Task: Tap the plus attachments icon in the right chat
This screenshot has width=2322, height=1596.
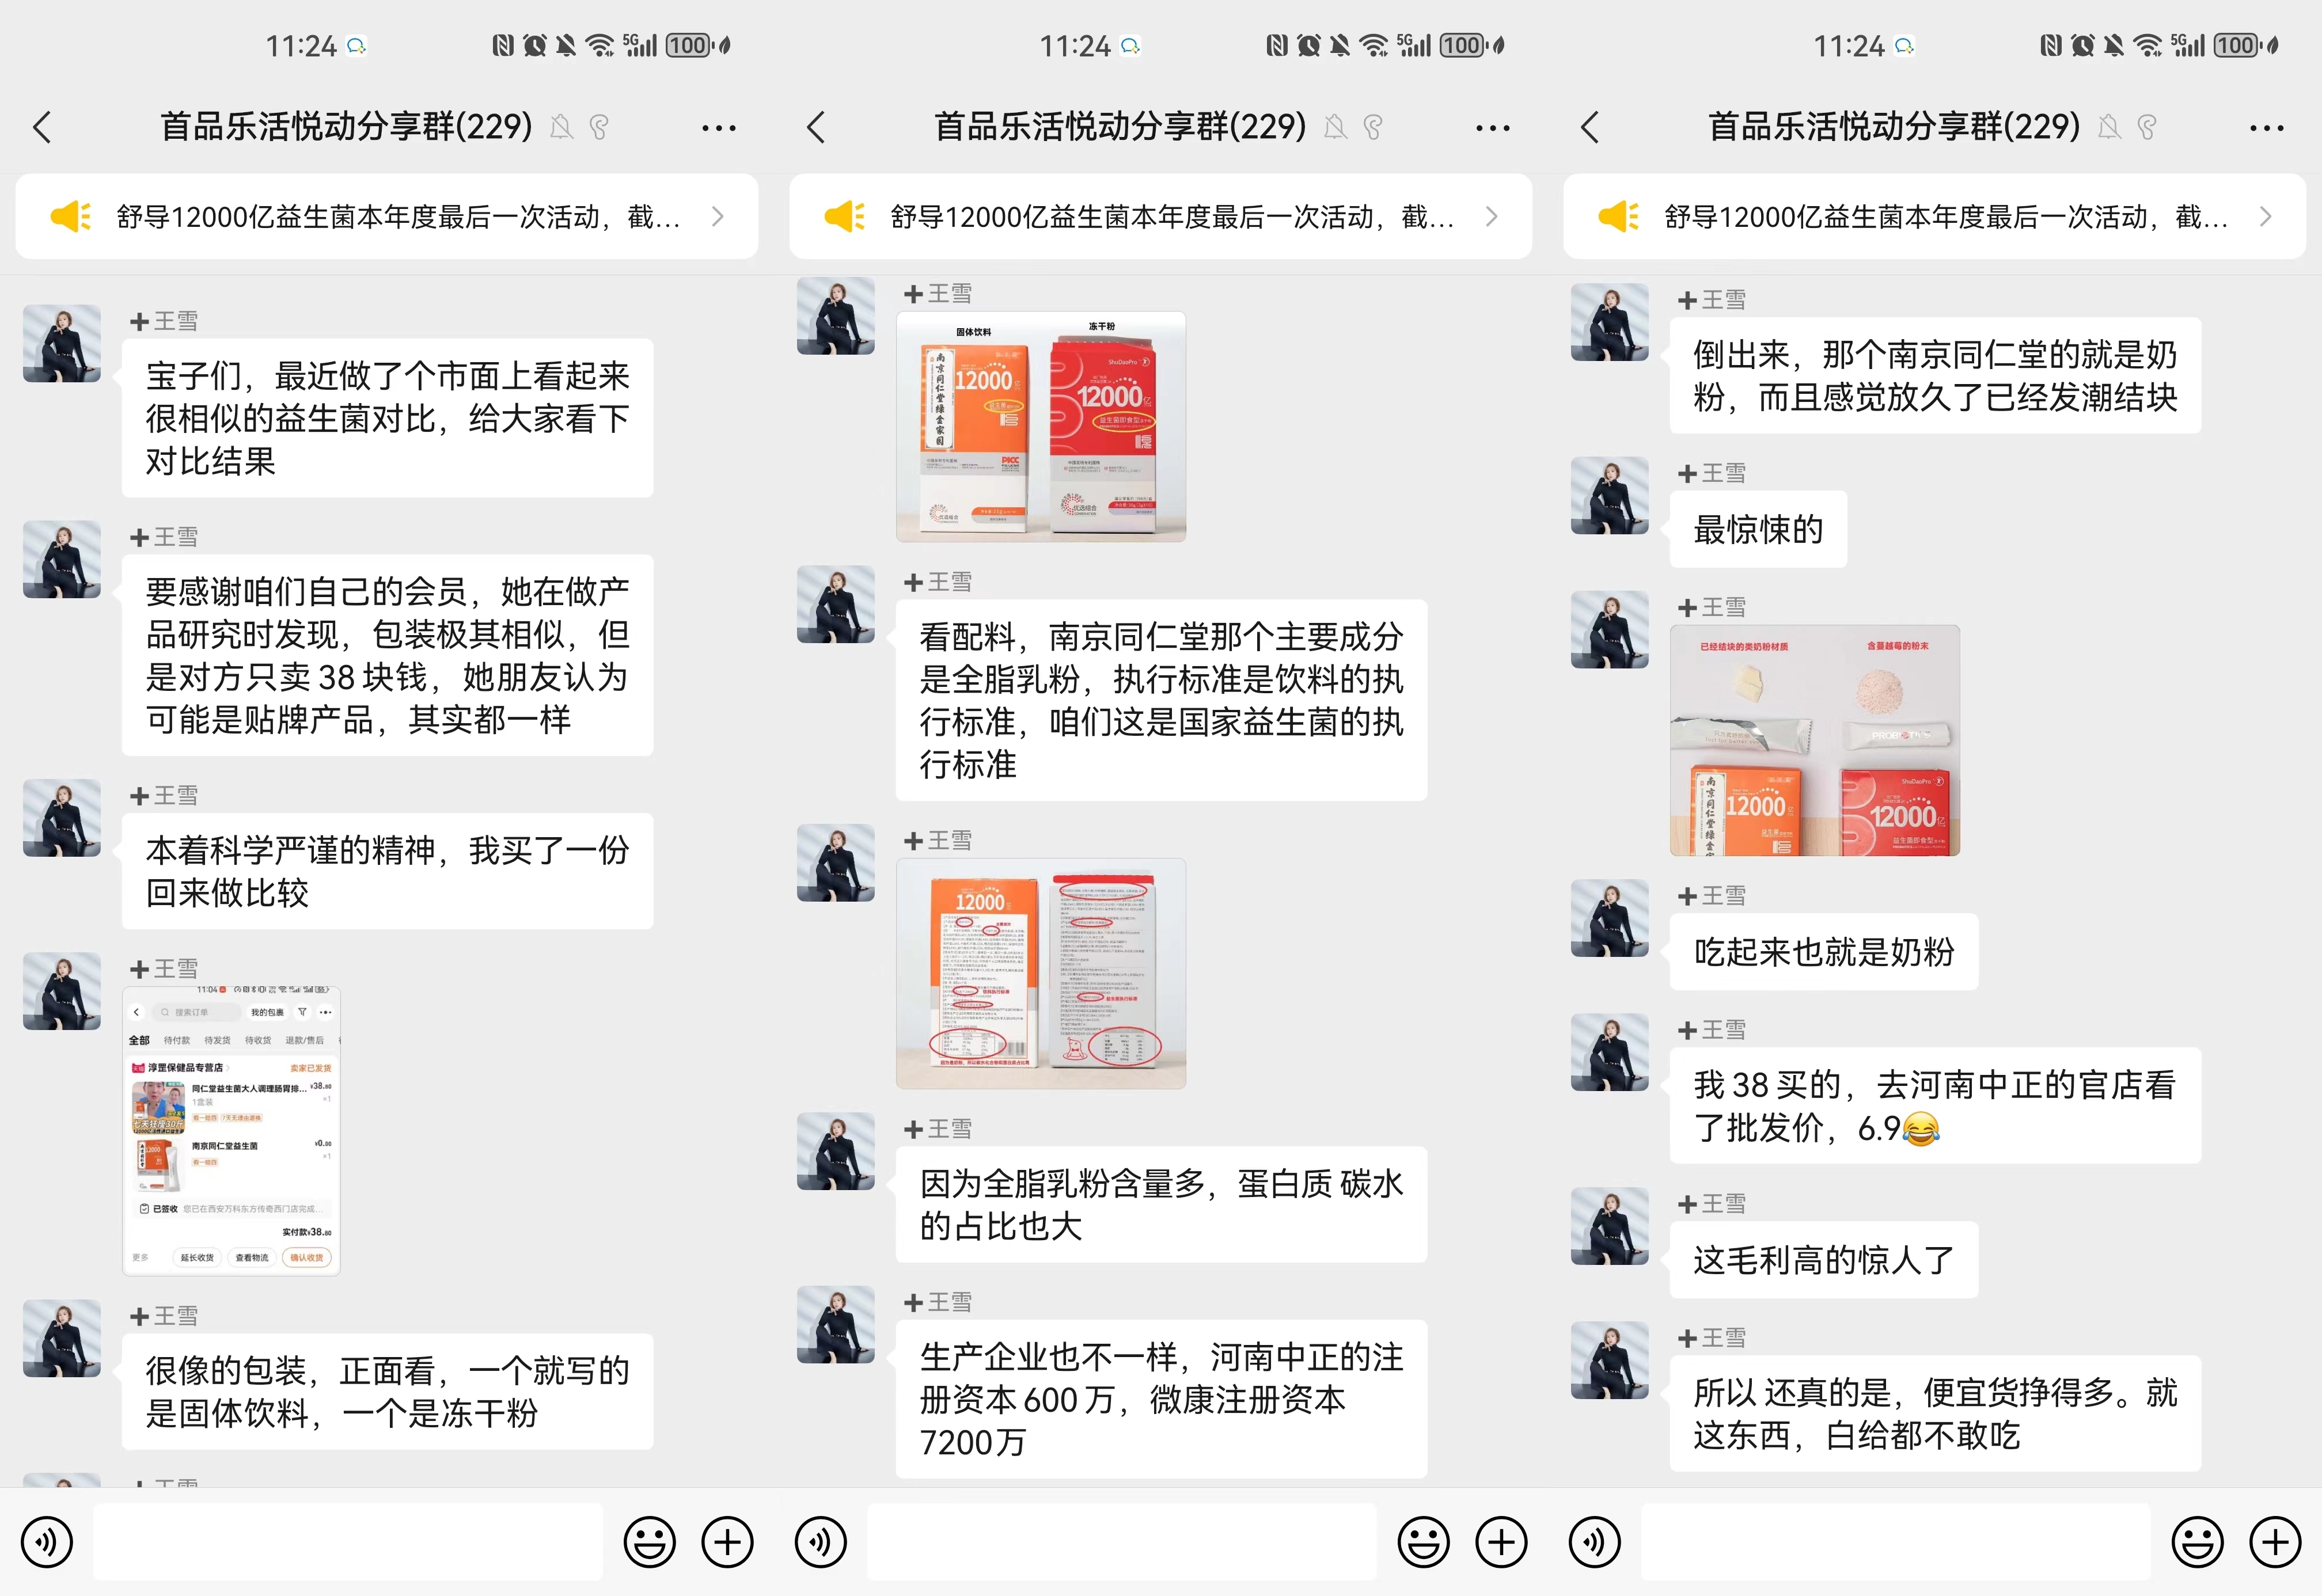Action: 2275,1542
